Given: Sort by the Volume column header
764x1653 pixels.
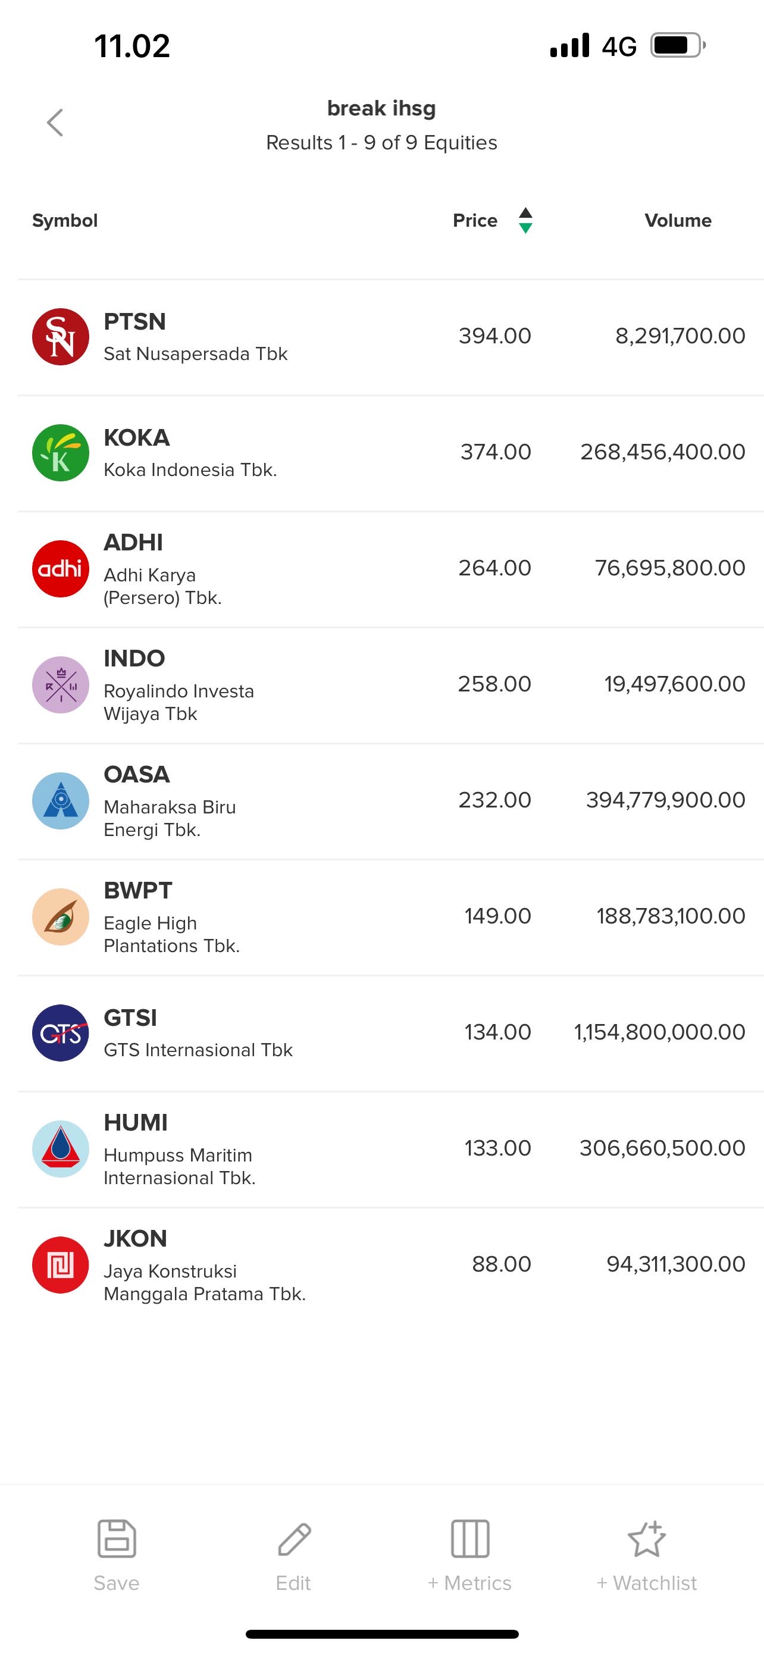Looking at the screenshot, I should pyautogui.click(x=677, y=221).
